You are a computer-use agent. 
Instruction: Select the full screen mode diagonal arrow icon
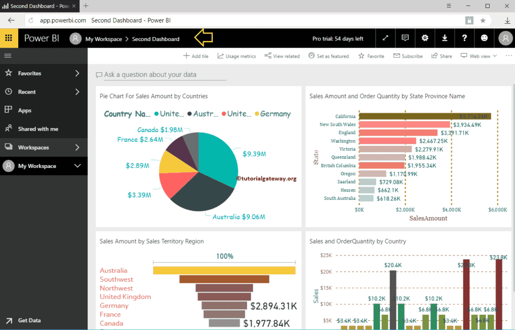point(385,38)
